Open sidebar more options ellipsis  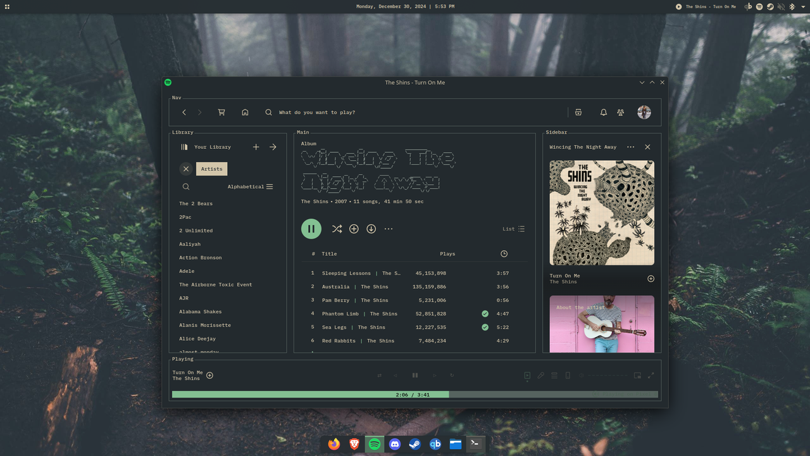coord(630,147)
